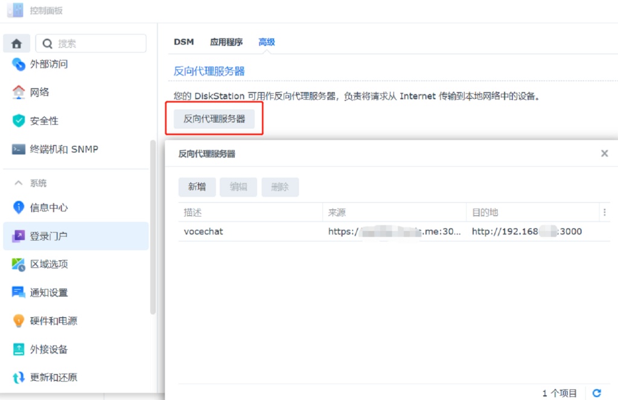Open 通知设置 (Notification) icon
Image resolution: width=618 pixels, height=400 pixels.
tap(19, 293)
